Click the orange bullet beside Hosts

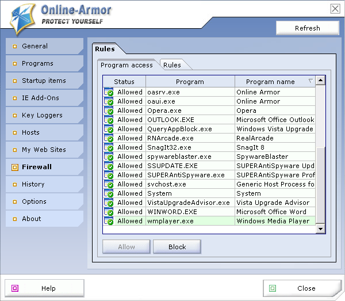(15, 133)
